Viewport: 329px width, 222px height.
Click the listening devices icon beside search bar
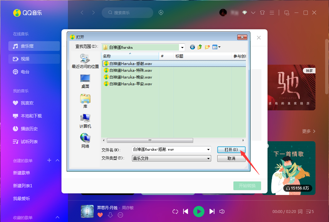tap(161, 13)
